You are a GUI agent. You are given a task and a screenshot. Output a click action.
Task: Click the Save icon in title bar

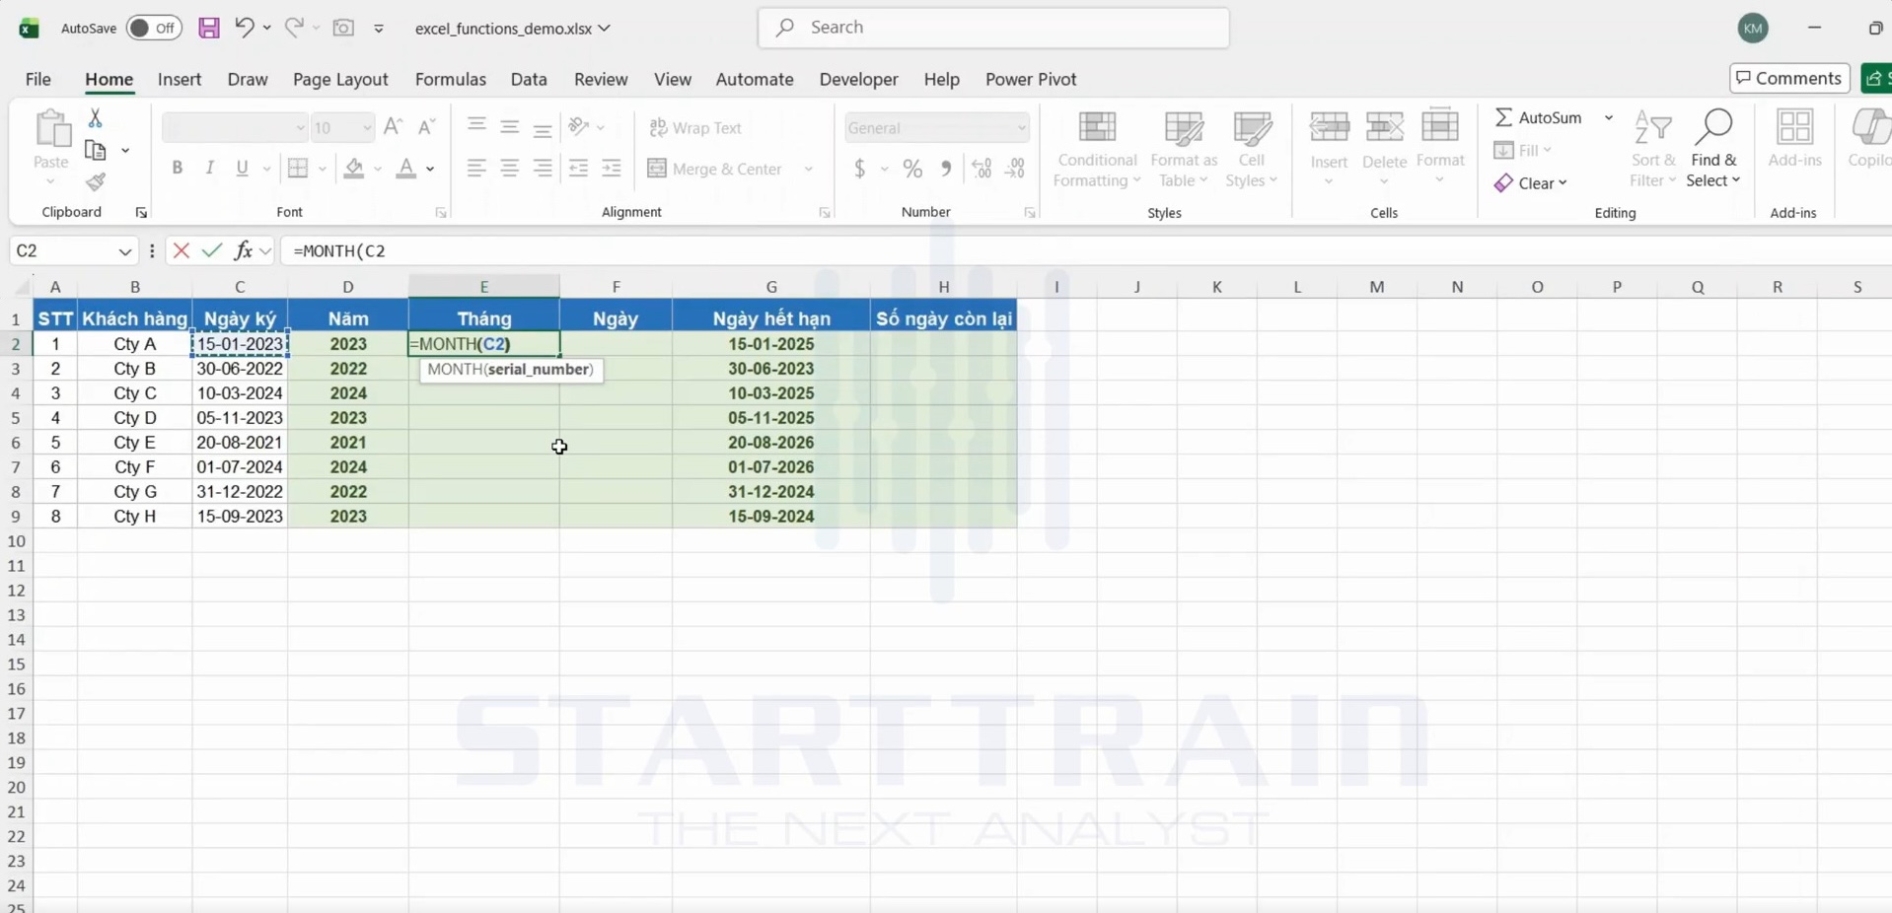coord(209,28)
